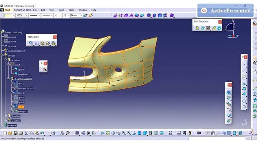Open the point symbol dropdown

(x=58, y=16)
